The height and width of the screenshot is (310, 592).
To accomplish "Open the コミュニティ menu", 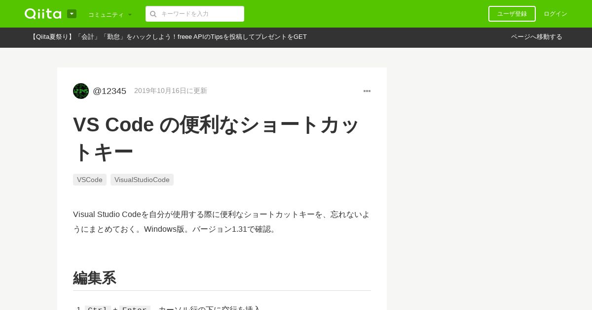I will click(x=110, y=14).
